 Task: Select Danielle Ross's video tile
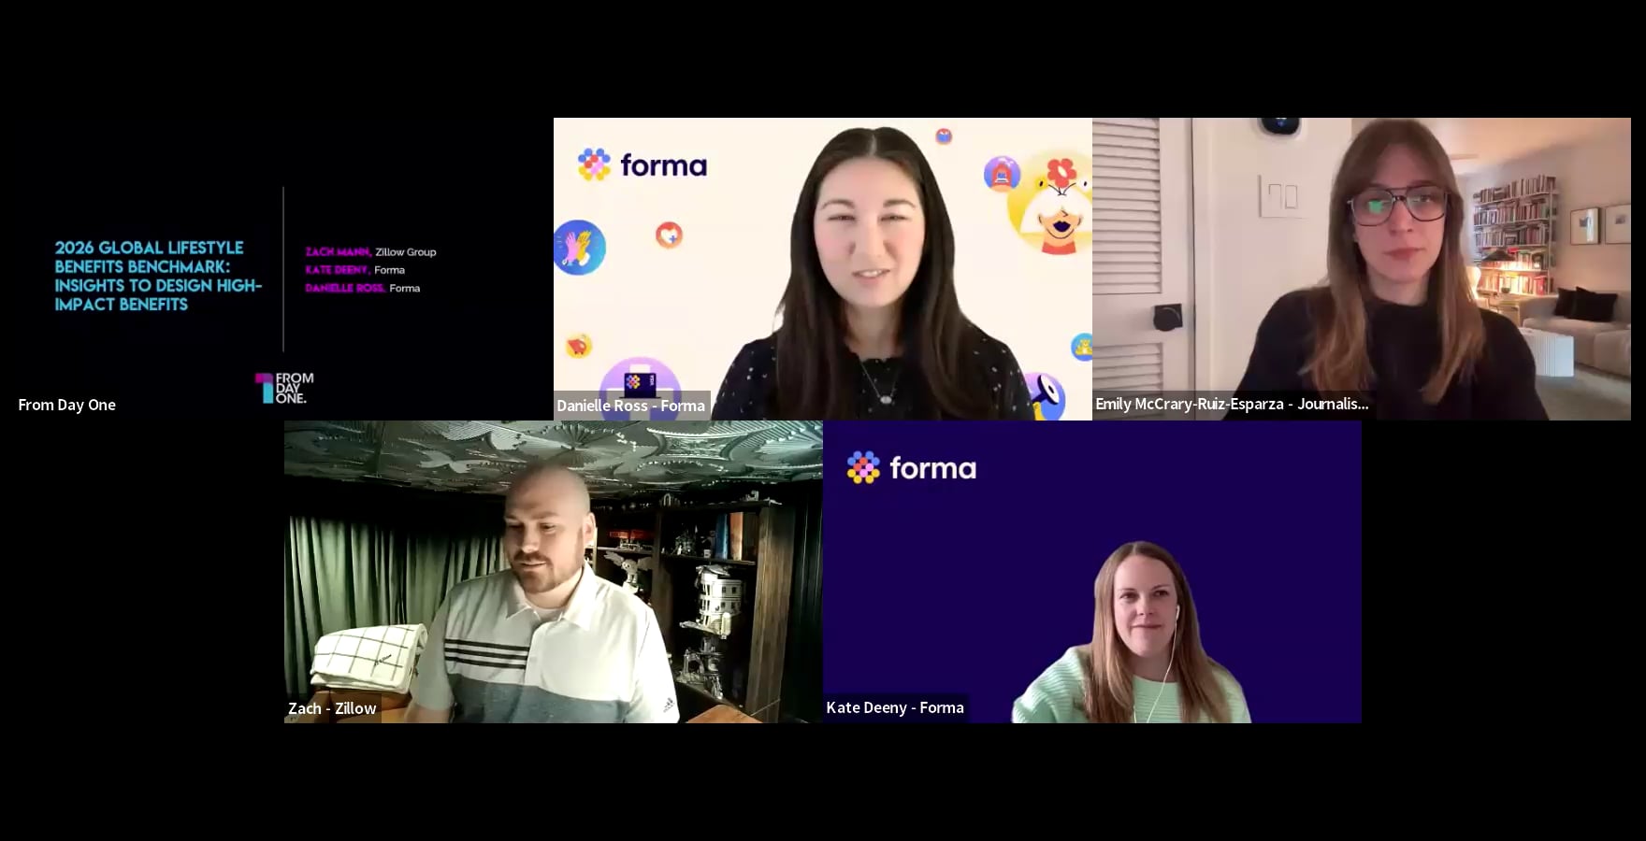(822, 268)
